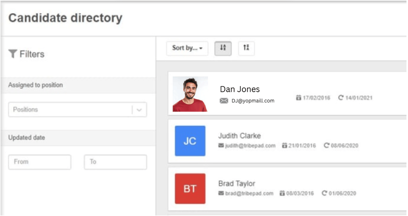The height and width of the screenshot is (216, 408).
Task: Expand the Positions chevron arrow
Action: coord(139,110)
